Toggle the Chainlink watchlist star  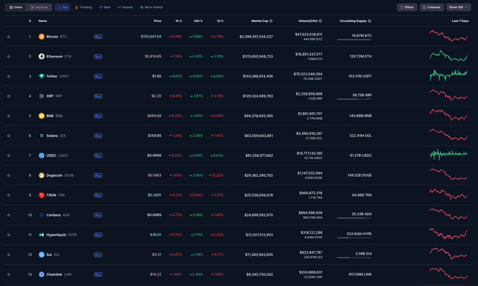(9, 274)
